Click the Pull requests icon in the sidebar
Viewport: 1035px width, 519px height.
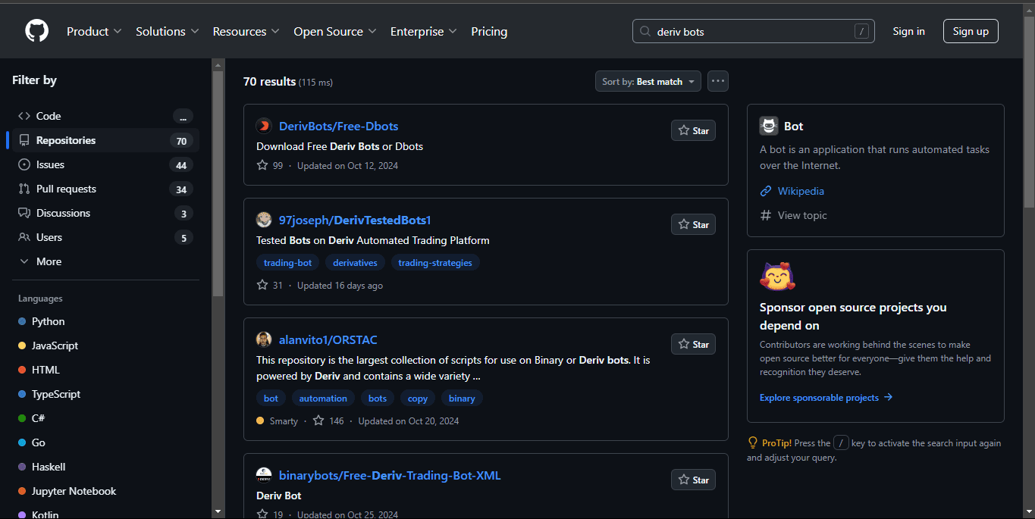point(24,189)
